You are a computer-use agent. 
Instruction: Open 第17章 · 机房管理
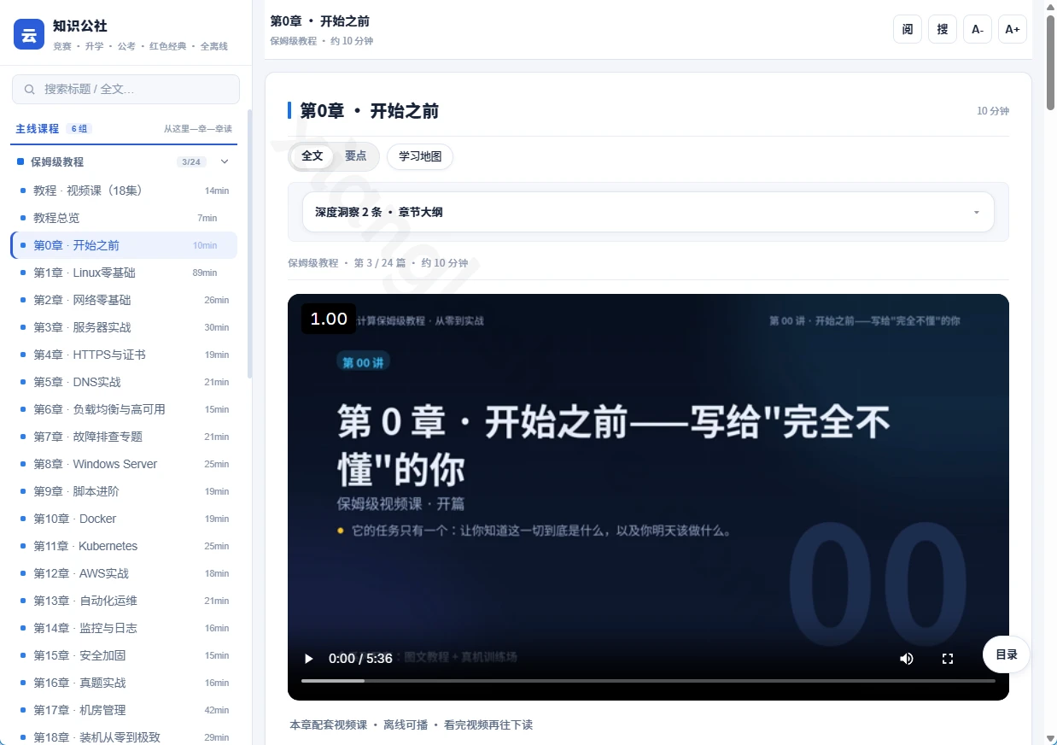[124, 710]
